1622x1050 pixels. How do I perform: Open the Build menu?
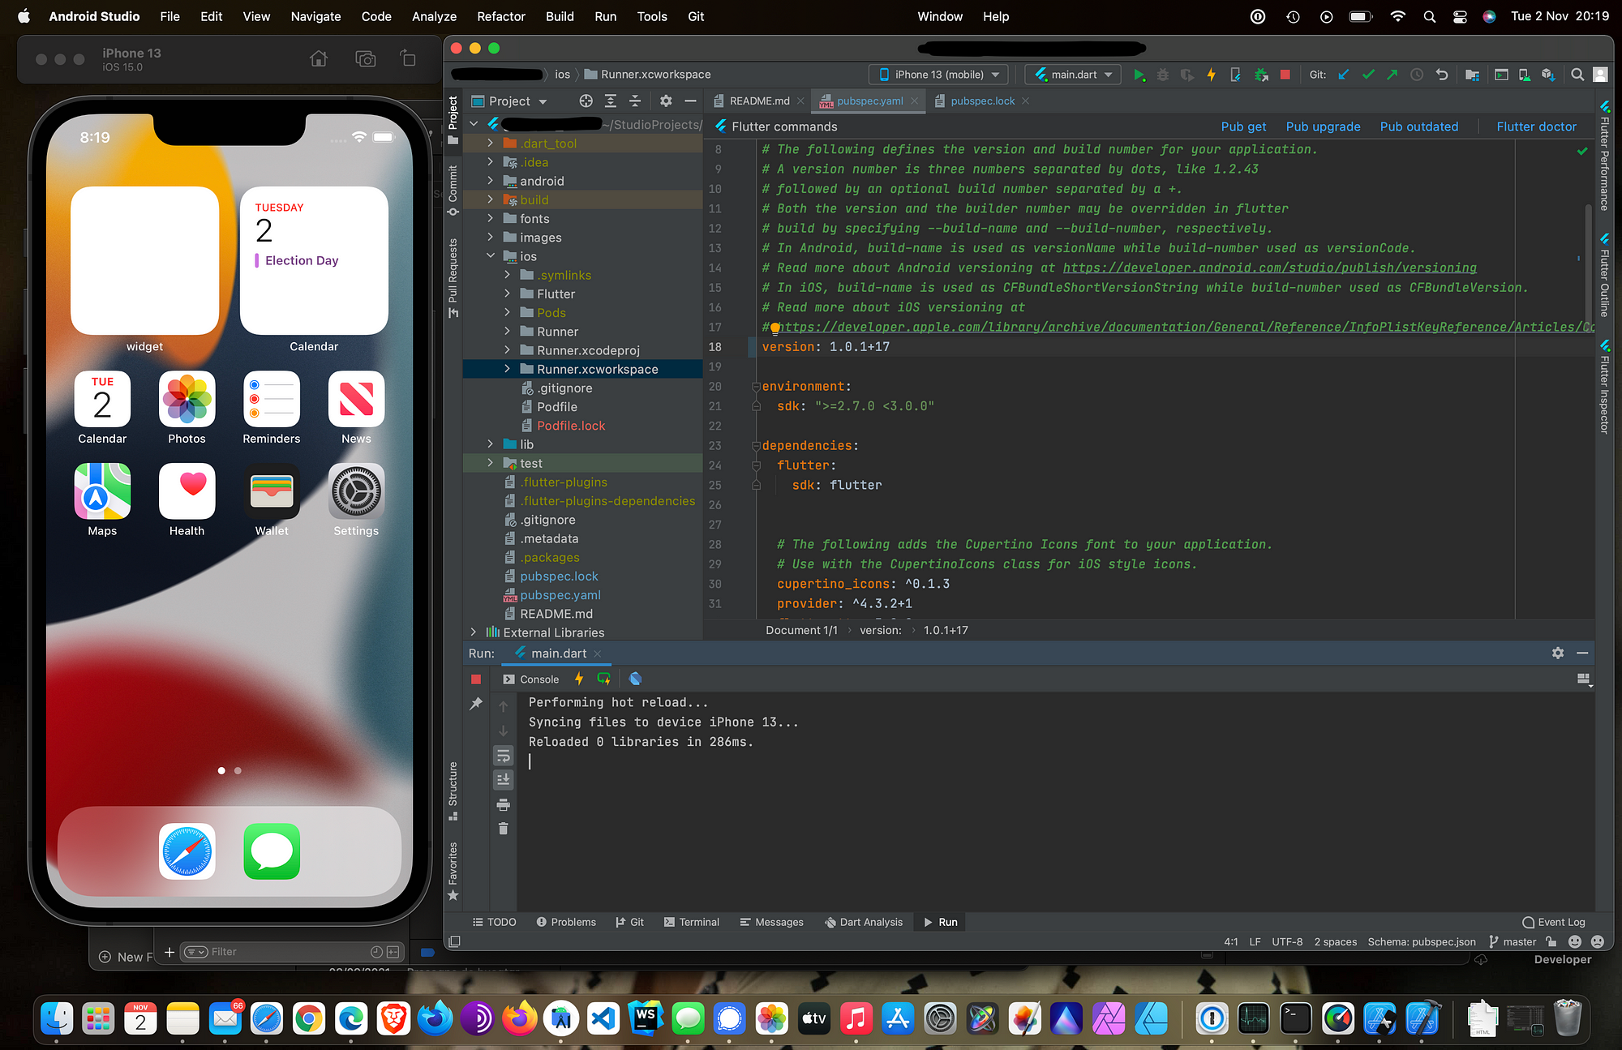[x=559, y=16]
